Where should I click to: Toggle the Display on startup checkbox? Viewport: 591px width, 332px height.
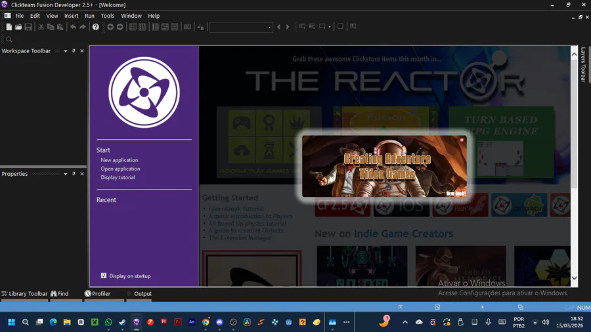coord(104,276)
